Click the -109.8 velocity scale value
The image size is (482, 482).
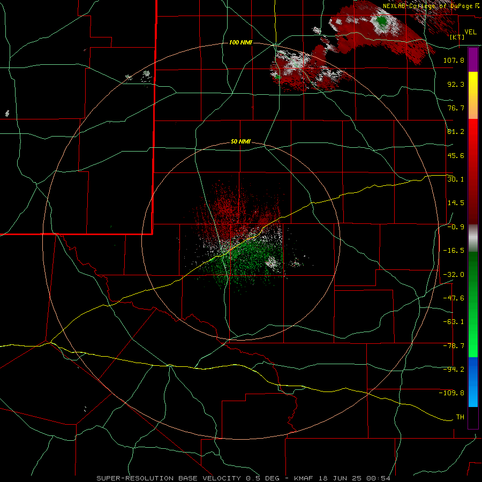(x=451, y=393)
